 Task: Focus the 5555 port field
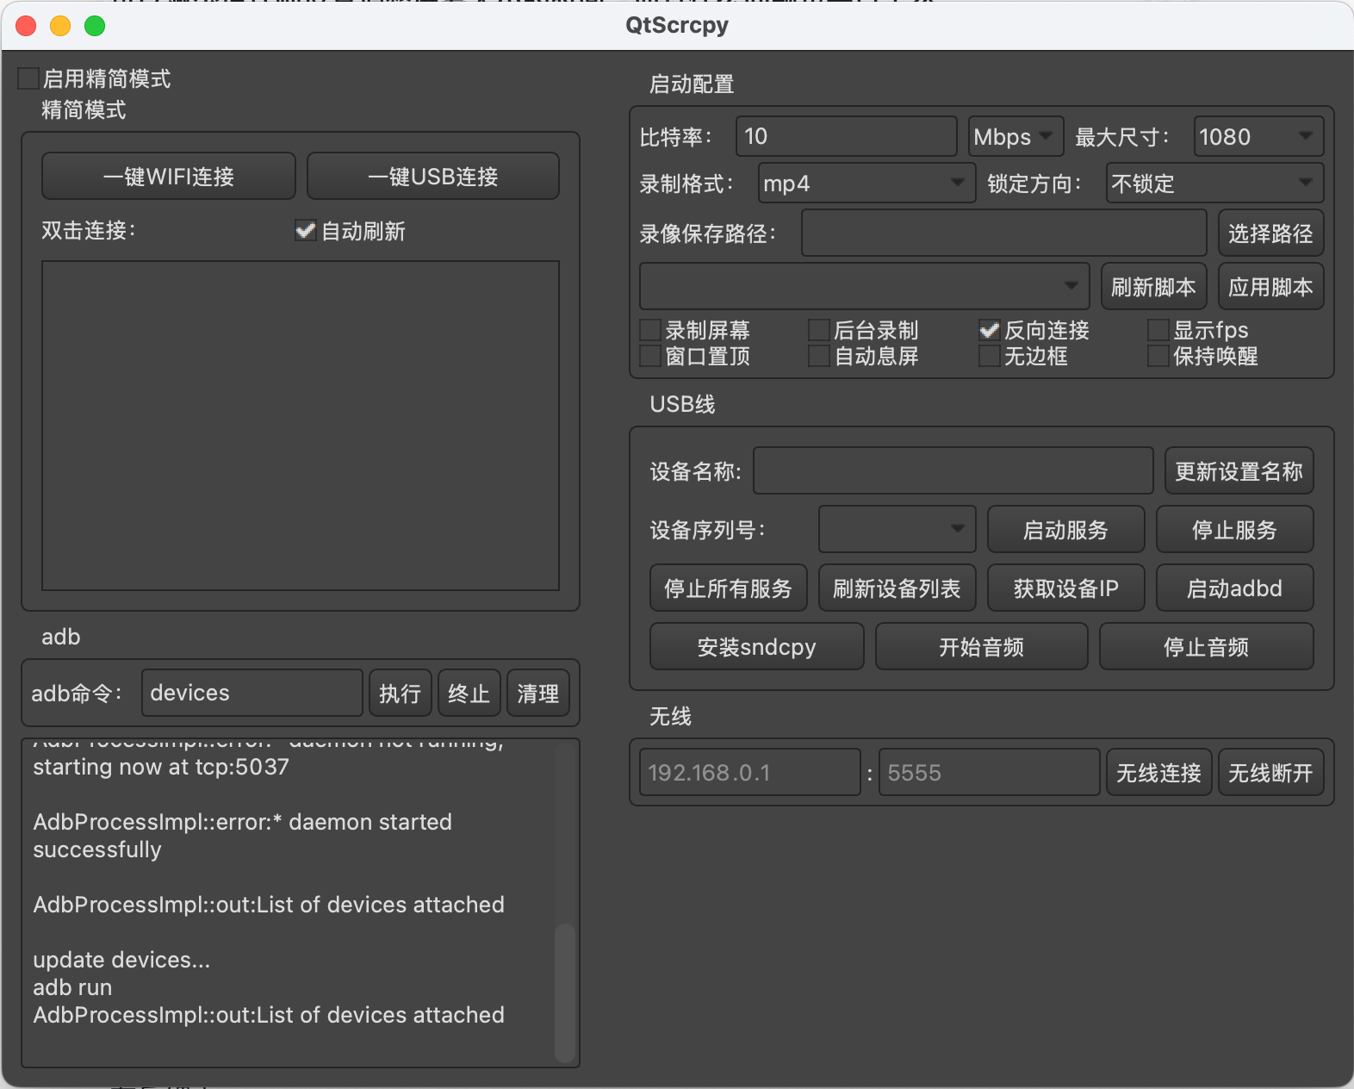[x=990, y=772]
